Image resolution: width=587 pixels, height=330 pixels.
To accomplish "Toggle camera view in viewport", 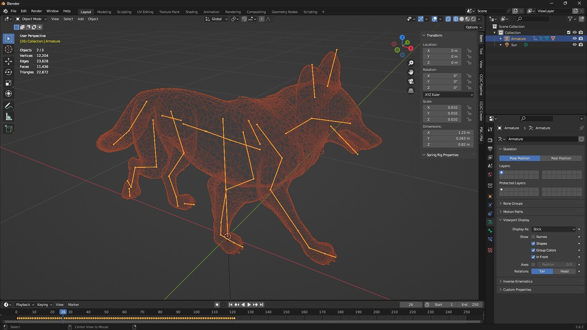I will tap(411, 81).
